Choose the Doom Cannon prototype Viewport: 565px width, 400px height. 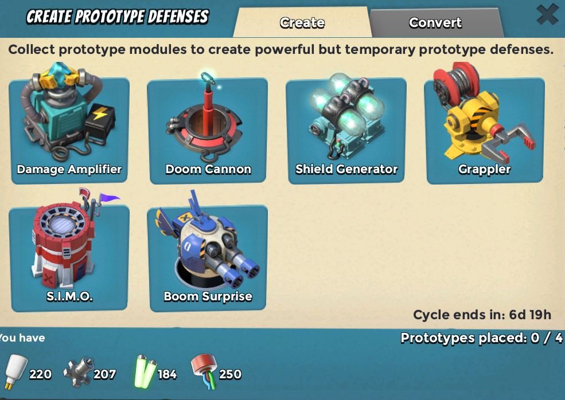[x=208, y=130]
